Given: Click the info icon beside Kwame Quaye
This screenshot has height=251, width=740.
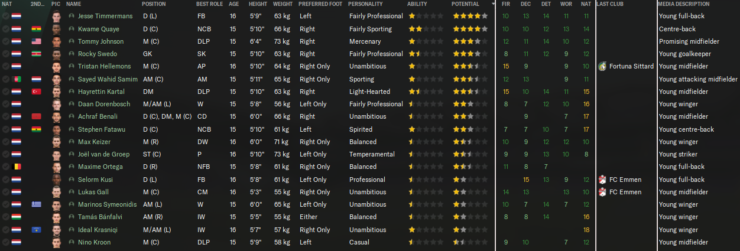Looking at the screenshot, I should pyautogui.click(x=72, y=29).
